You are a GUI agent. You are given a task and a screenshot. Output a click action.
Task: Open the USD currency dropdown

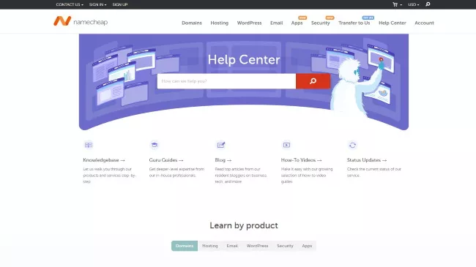coord(414,4)
